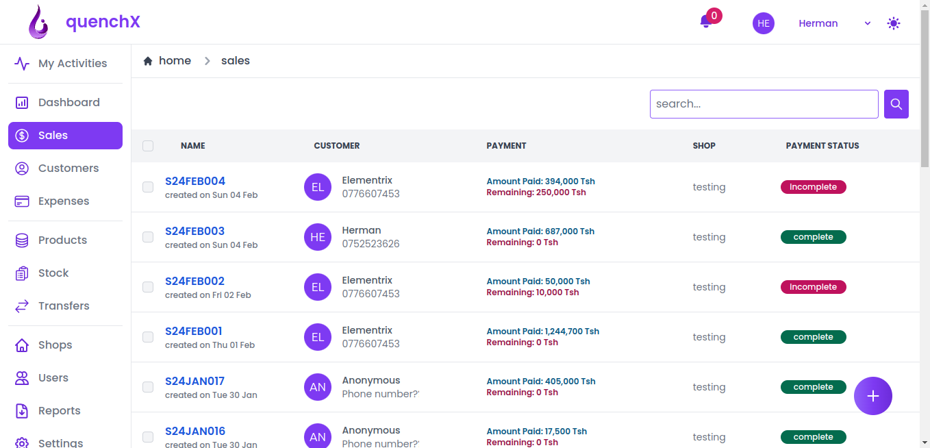
Task: Expand the Herman user dropdown chevron
Action: [x=868, y=23]
